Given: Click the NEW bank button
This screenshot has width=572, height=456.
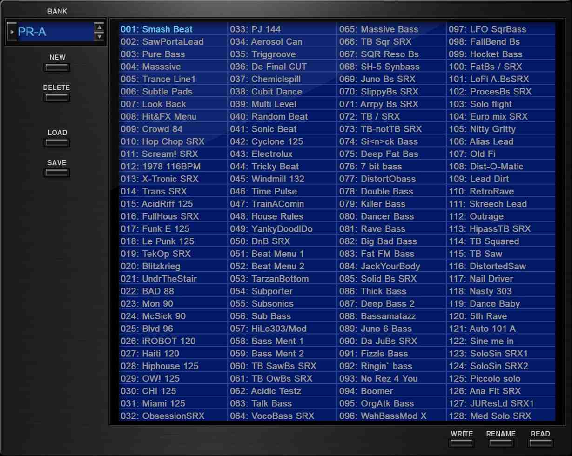Looking at the screenshot, I should point(57,68).
